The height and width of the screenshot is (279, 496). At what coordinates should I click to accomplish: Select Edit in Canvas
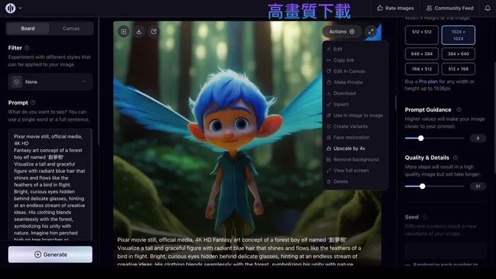point(355,71)
